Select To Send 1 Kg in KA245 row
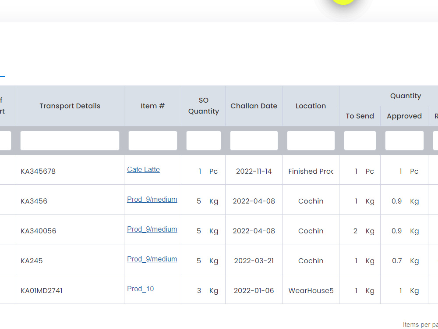The image size is (438, 329). (364, 261)
